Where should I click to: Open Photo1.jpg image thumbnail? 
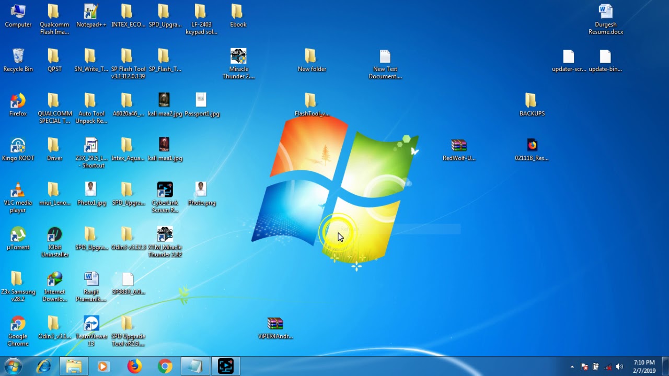91,194
